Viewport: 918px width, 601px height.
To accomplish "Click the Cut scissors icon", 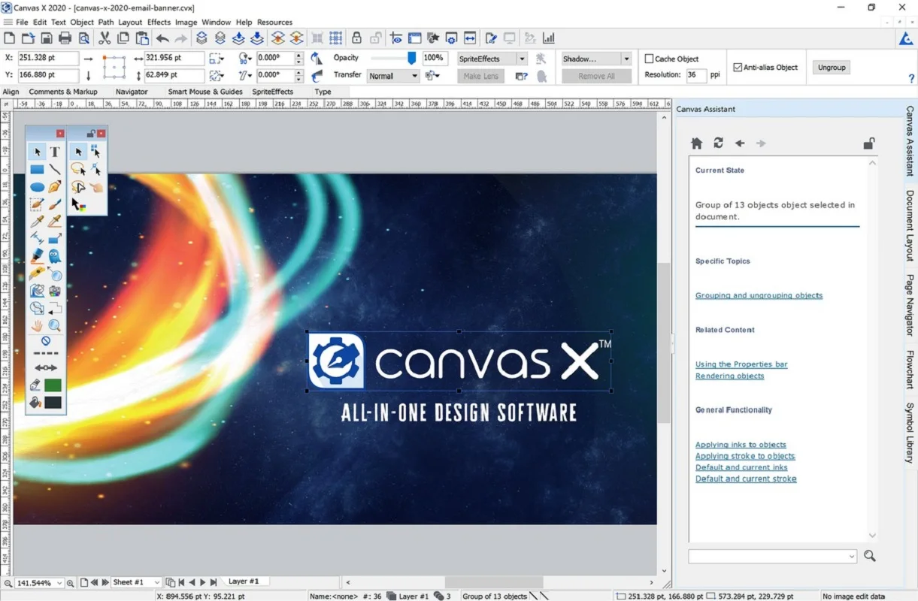I will coord(105,38).
